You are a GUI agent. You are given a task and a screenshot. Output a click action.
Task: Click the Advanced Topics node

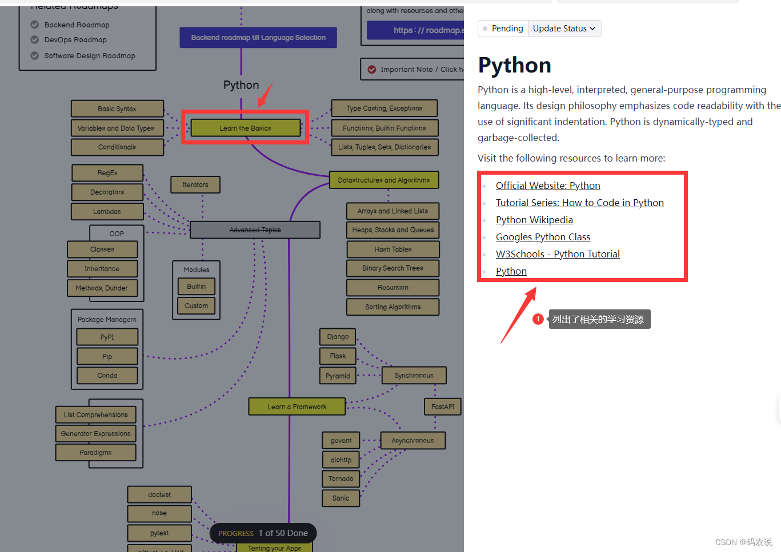click(x=255, y=229)
